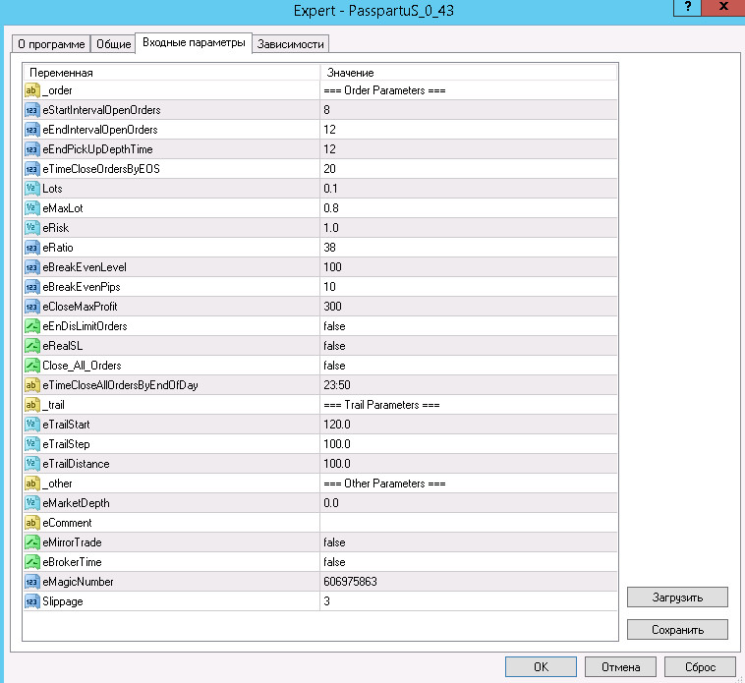745x683 pixels.
Task: Click the eMarketDepth value 0.0
Action: pyautogui.click(x=331, y=503)
